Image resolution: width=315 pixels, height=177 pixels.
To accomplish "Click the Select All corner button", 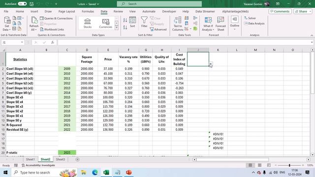I will tap(3, 50).
